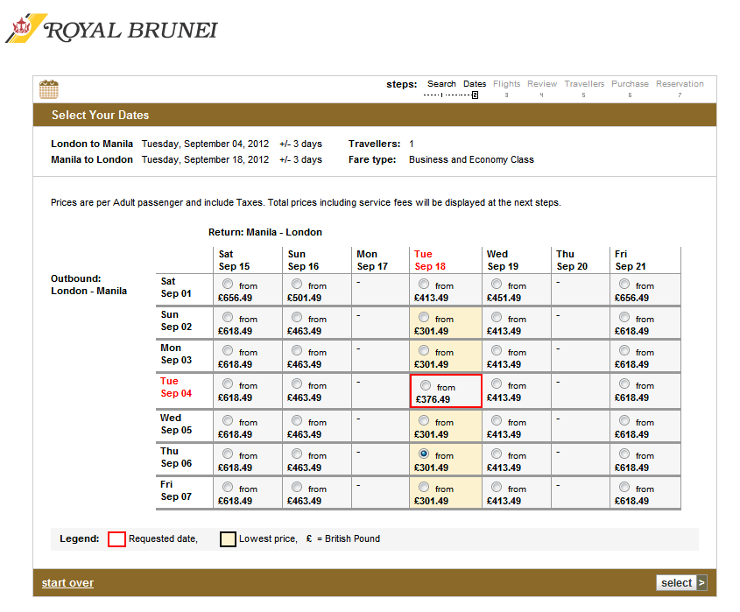Select Sat Sep 01 / Sun Sep 16 fare £501.49

click(296, 284)
